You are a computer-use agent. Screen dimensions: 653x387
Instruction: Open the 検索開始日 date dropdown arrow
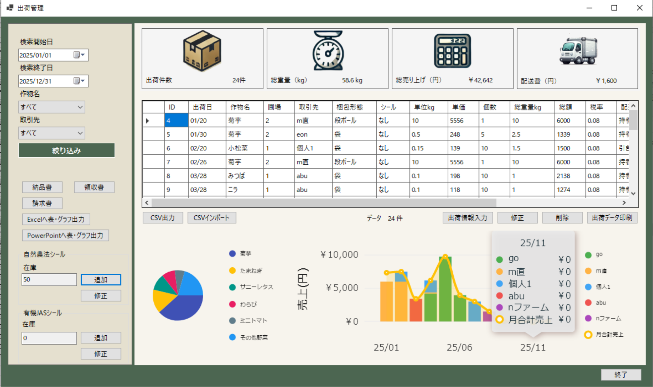83,55
